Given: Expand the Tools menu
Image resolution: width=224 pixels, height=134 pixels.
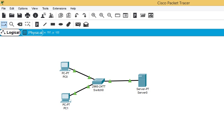Looking at the screenshot, I should pos(45,8).
